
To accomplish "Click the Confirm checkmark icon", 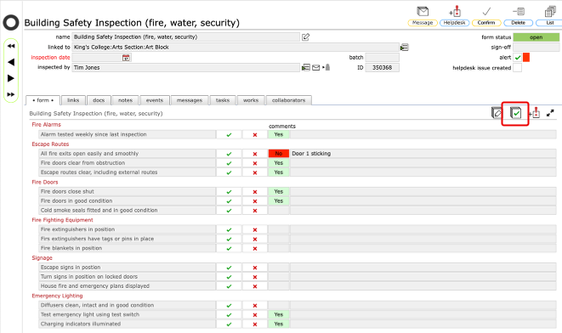I will click(x=486, y=11).
